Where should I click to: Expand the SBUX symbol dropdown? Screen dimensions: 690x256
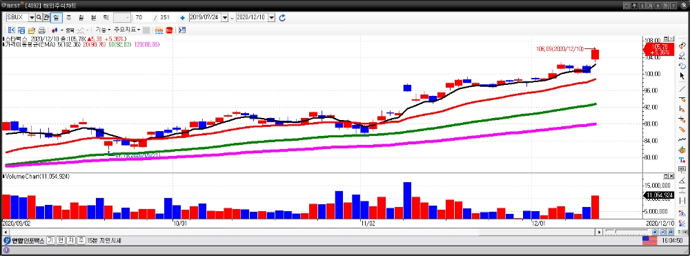[32, 17]
